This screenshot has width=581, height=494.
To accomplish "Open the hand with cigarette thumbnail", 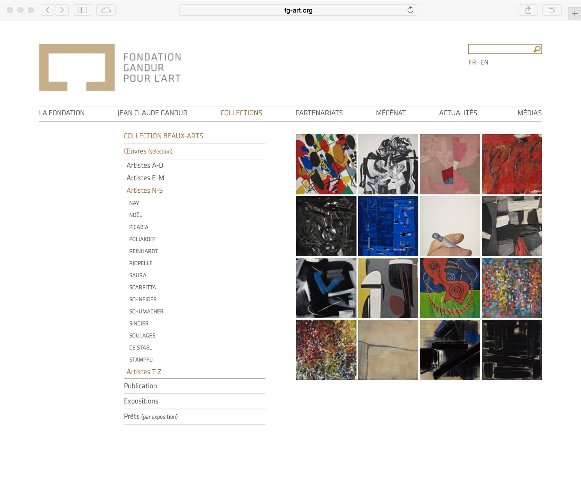I will 450,226.
